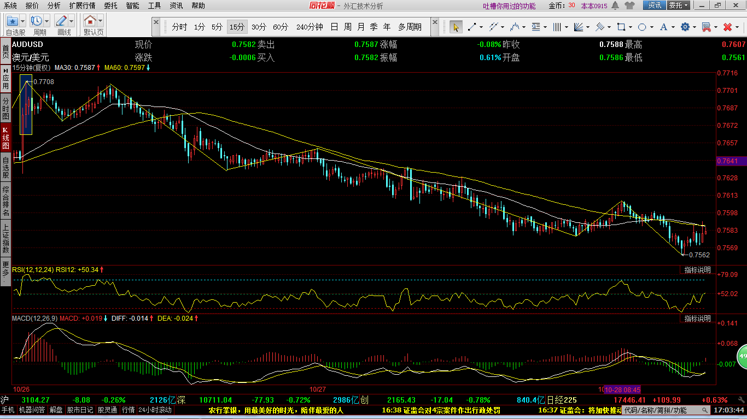Screen dimensions: 747x419
Task: Expand the line segment tool dropdown arrow
Action: [x=481, y=27]
